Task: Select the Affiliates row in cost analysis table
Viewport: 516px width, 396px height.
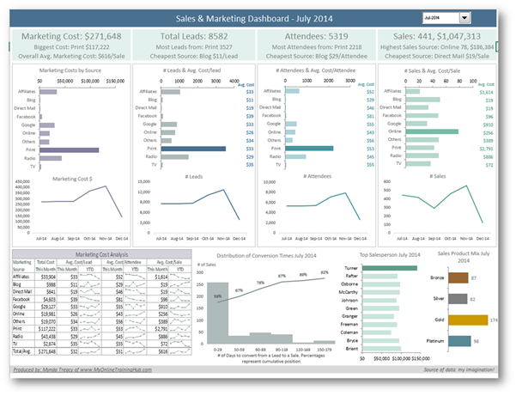Action: click(101, 277)
